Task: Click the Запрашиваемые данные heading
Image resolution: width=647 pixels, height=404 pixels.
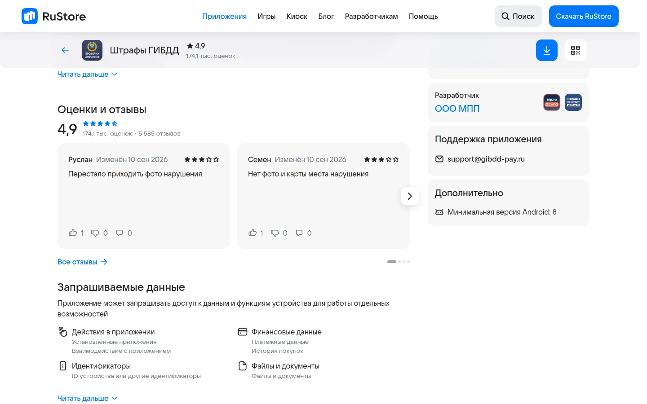Action: 121,287
